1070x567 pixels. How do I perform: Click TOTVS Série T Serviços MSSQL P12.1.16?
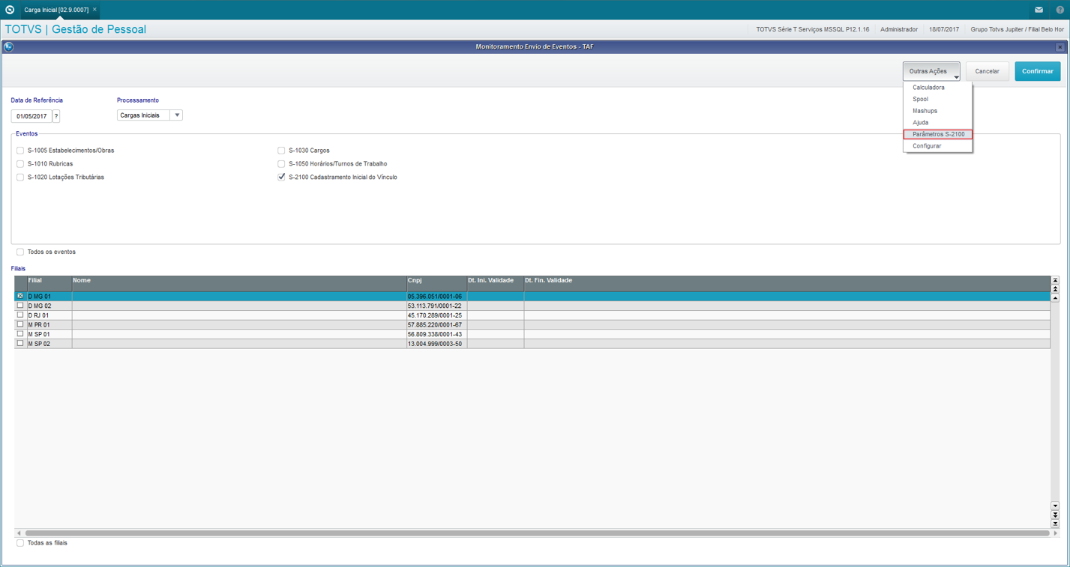pyautogui.click(x=813, y=29)
